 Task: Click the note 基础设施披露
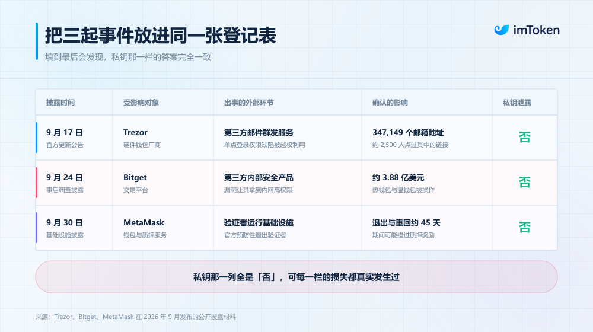(65, 235)
